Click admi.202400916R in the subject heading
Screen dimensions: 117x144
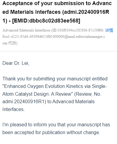pos(87,12)
